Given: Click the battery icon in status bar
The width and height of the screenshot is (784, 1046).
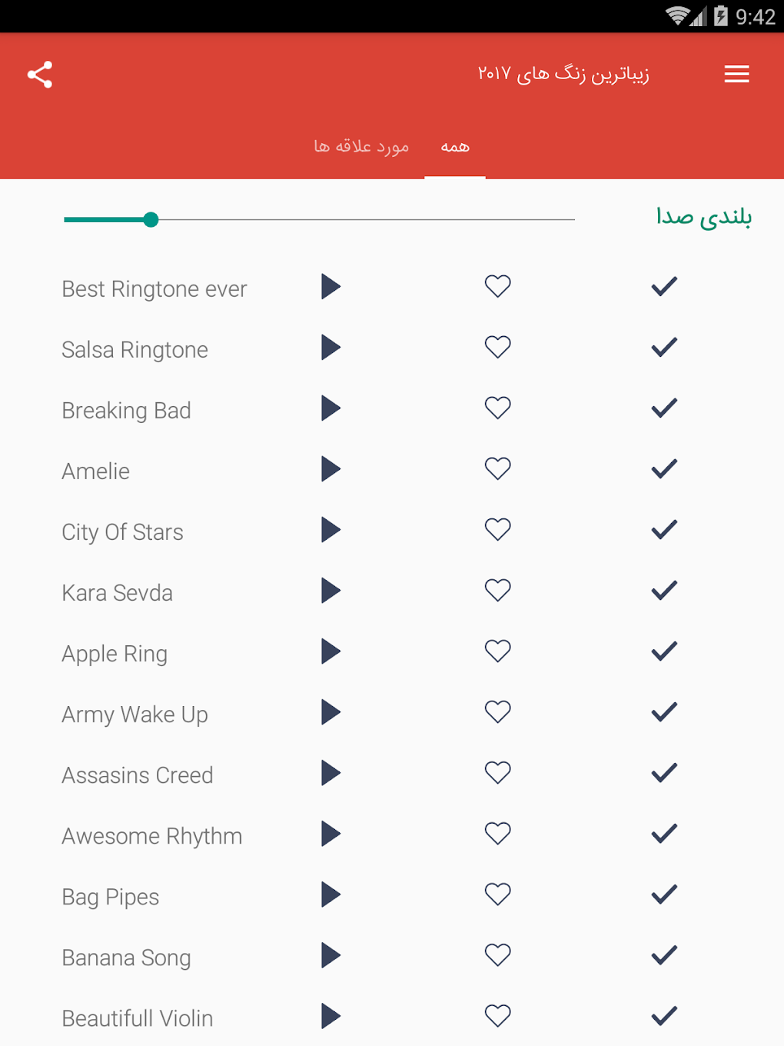Looking at the screenshot, I should pos(721,16).
